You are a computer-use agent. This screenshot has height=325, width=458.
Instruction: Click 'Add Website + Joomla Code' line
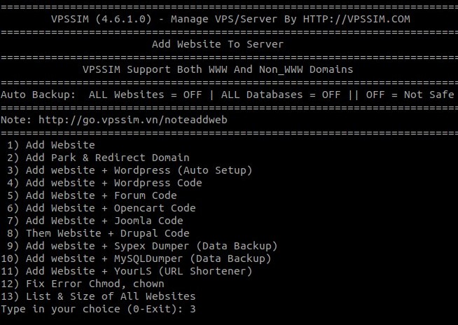[95, 221]
